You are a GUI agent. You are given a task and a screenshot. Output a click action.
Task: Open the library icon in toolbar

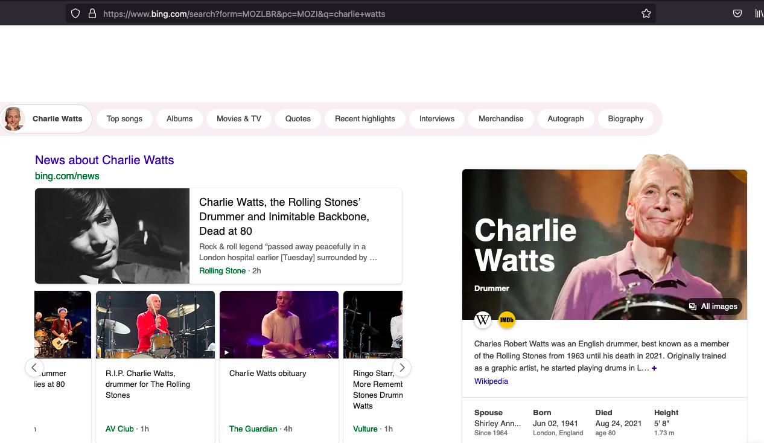tap(759, 13)
